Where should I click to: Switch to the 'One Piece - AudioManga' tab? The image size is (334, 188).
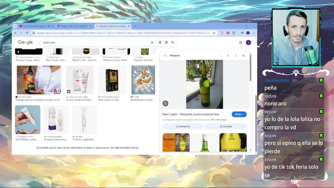pyautogui.click(x=75, y=26)
